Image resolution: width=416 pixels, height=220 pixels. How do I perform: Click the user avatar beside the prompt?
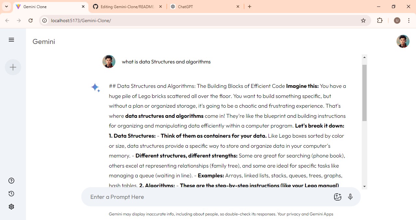click(x=109, y=62)
